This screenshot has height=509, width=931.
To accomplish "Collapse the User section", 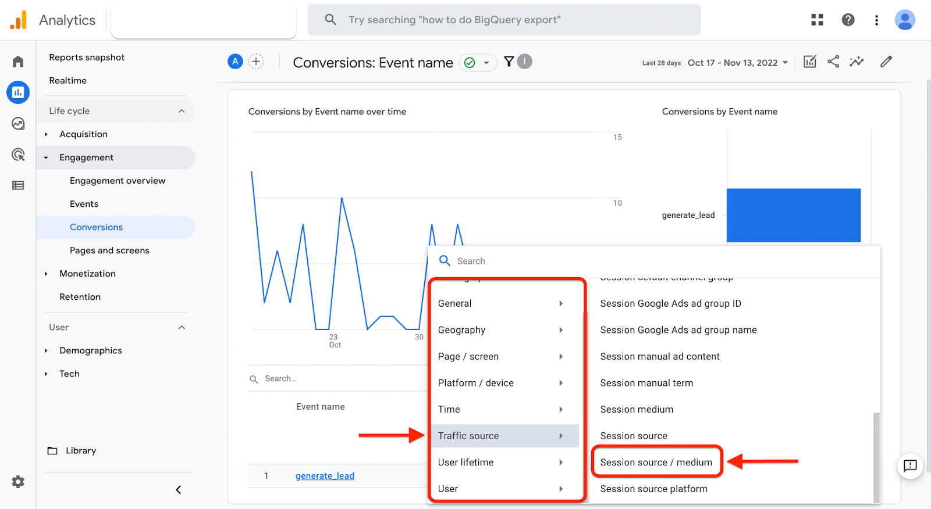I will point(182,327).
